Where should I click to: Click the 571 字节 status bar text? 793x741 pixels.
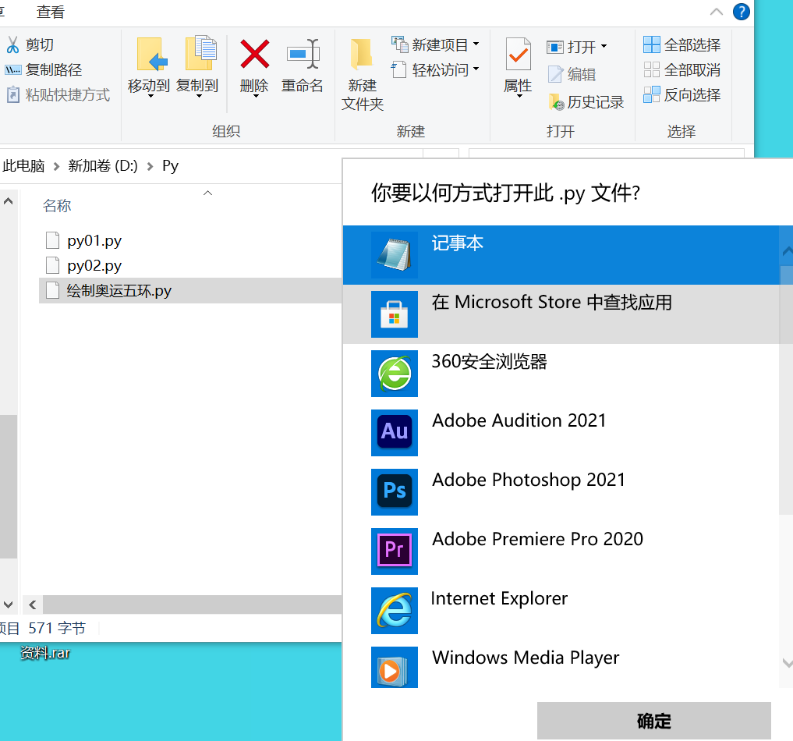[57, 628]
